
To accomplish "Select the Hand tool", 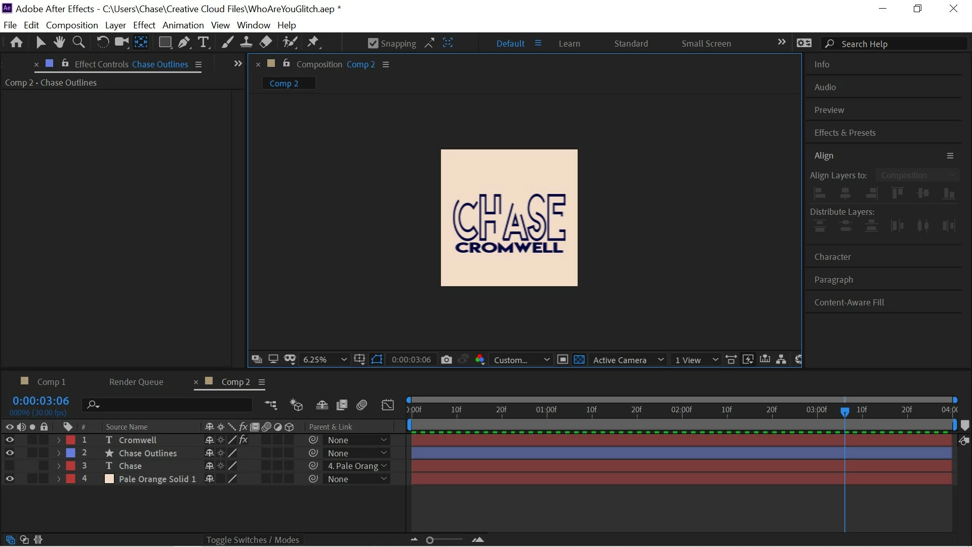I will click(x=59, y=43).
